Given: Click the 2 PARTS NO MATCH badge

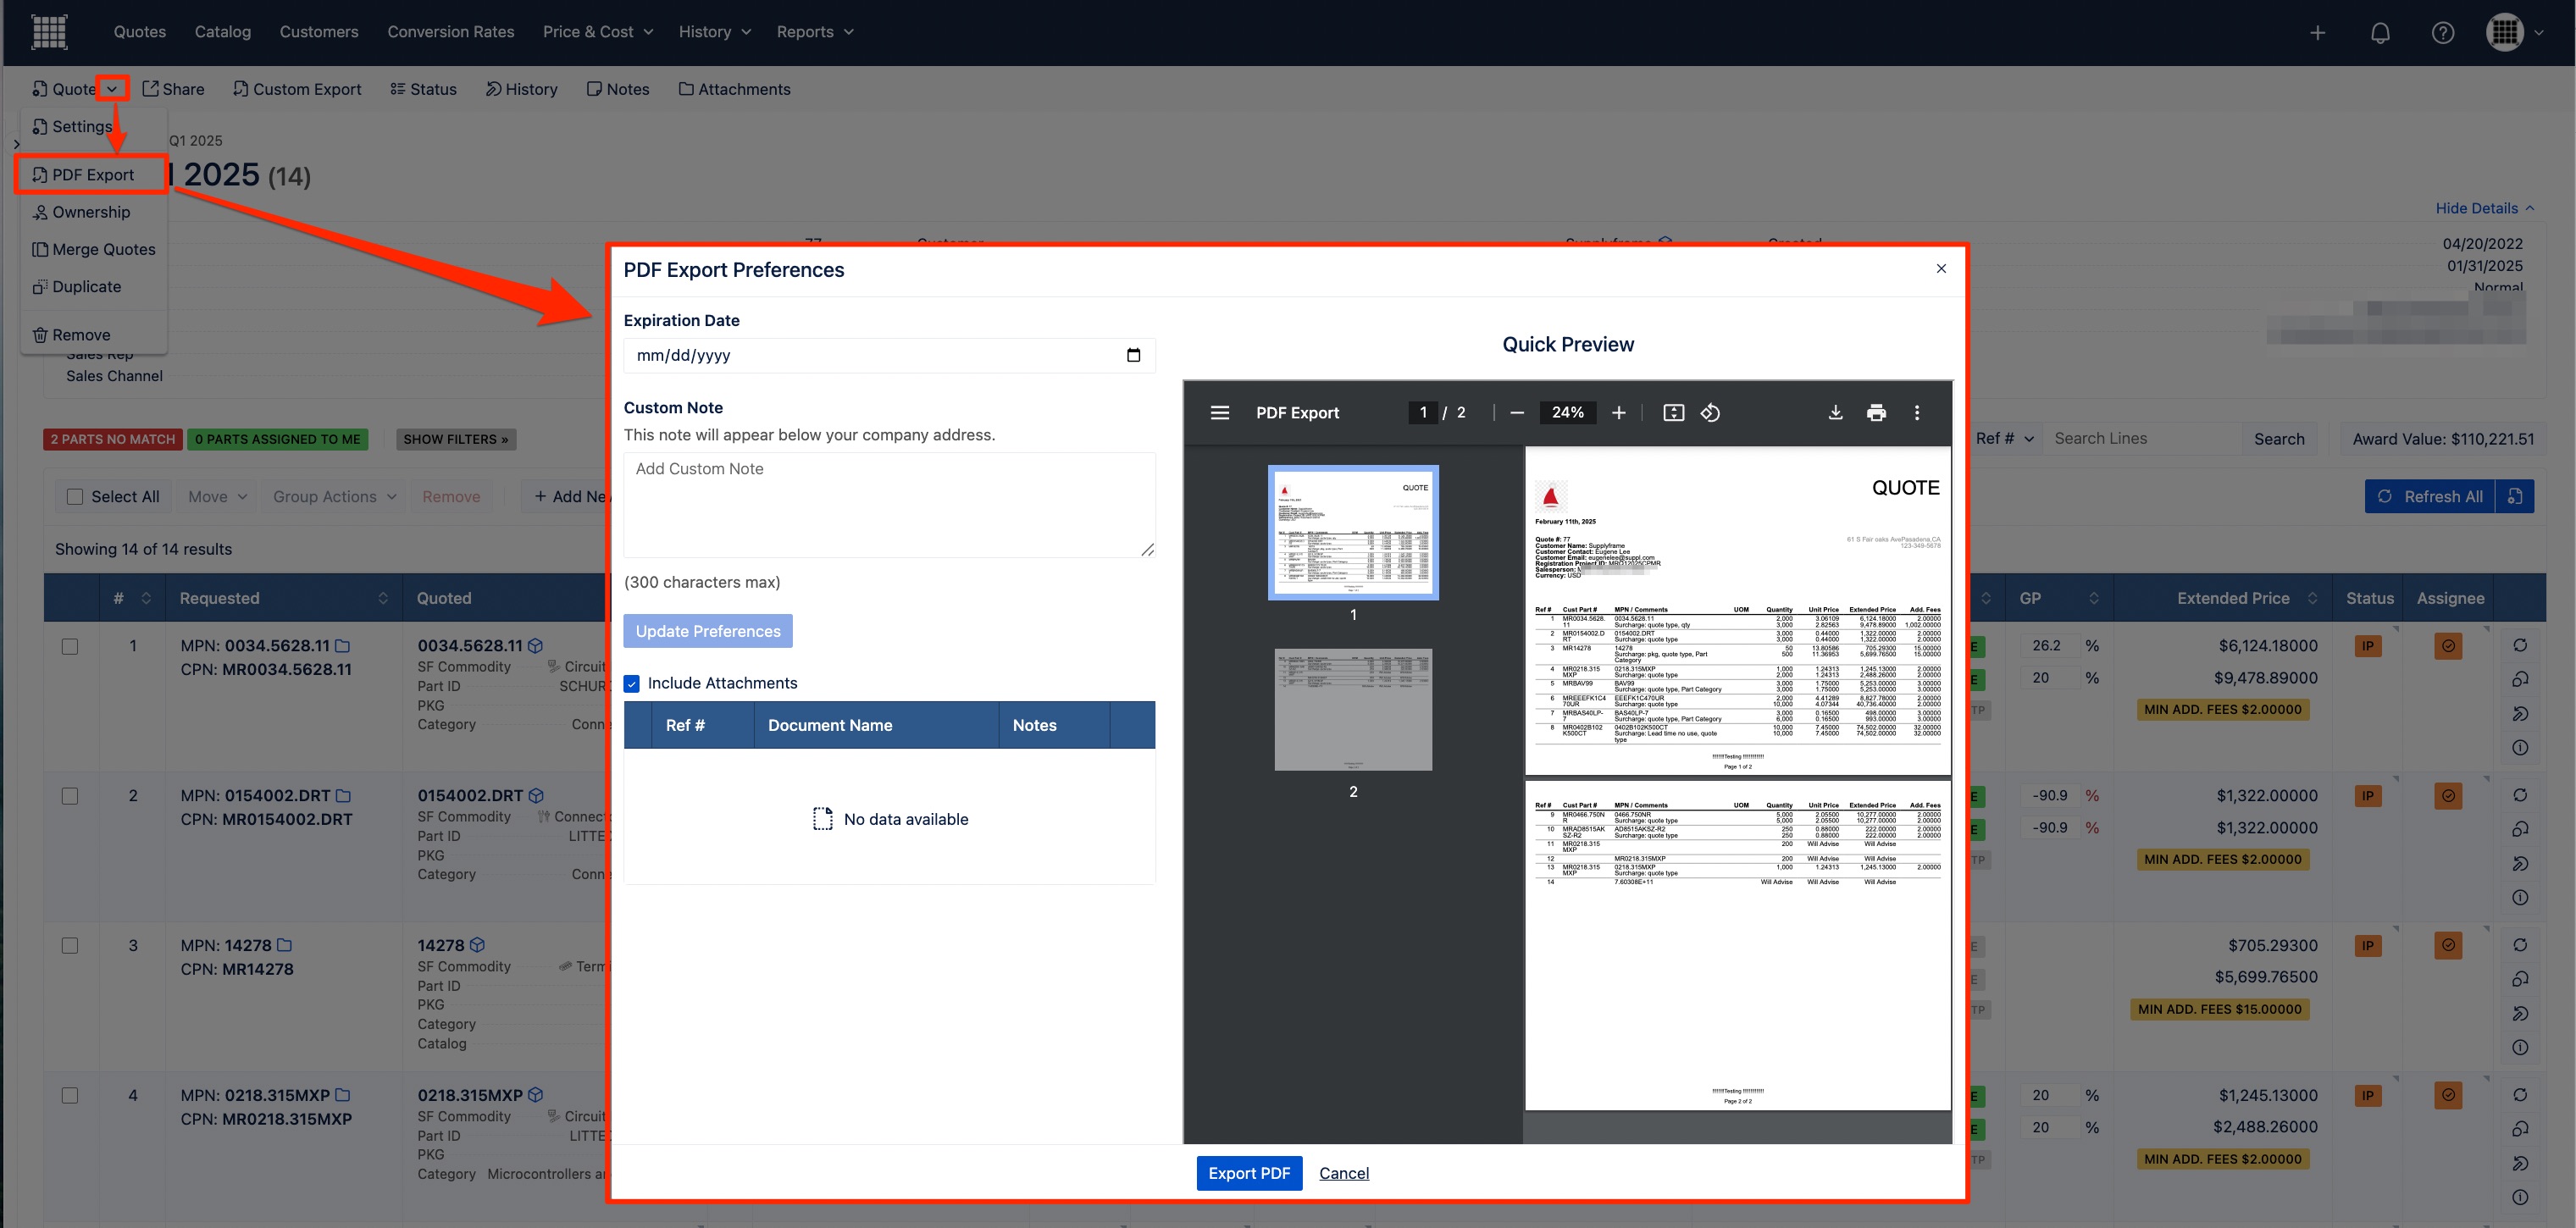Looking at the screenshot, I should point(112,439).
